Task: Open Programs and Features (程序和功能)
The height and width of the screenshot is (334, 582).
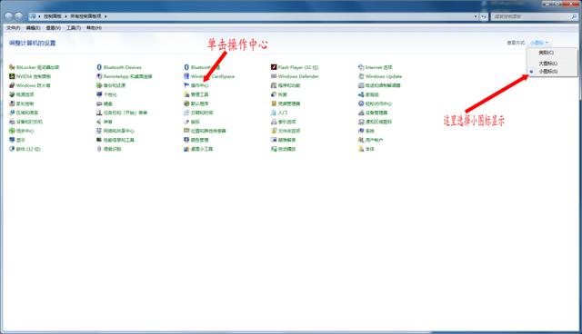Action: 286,85
